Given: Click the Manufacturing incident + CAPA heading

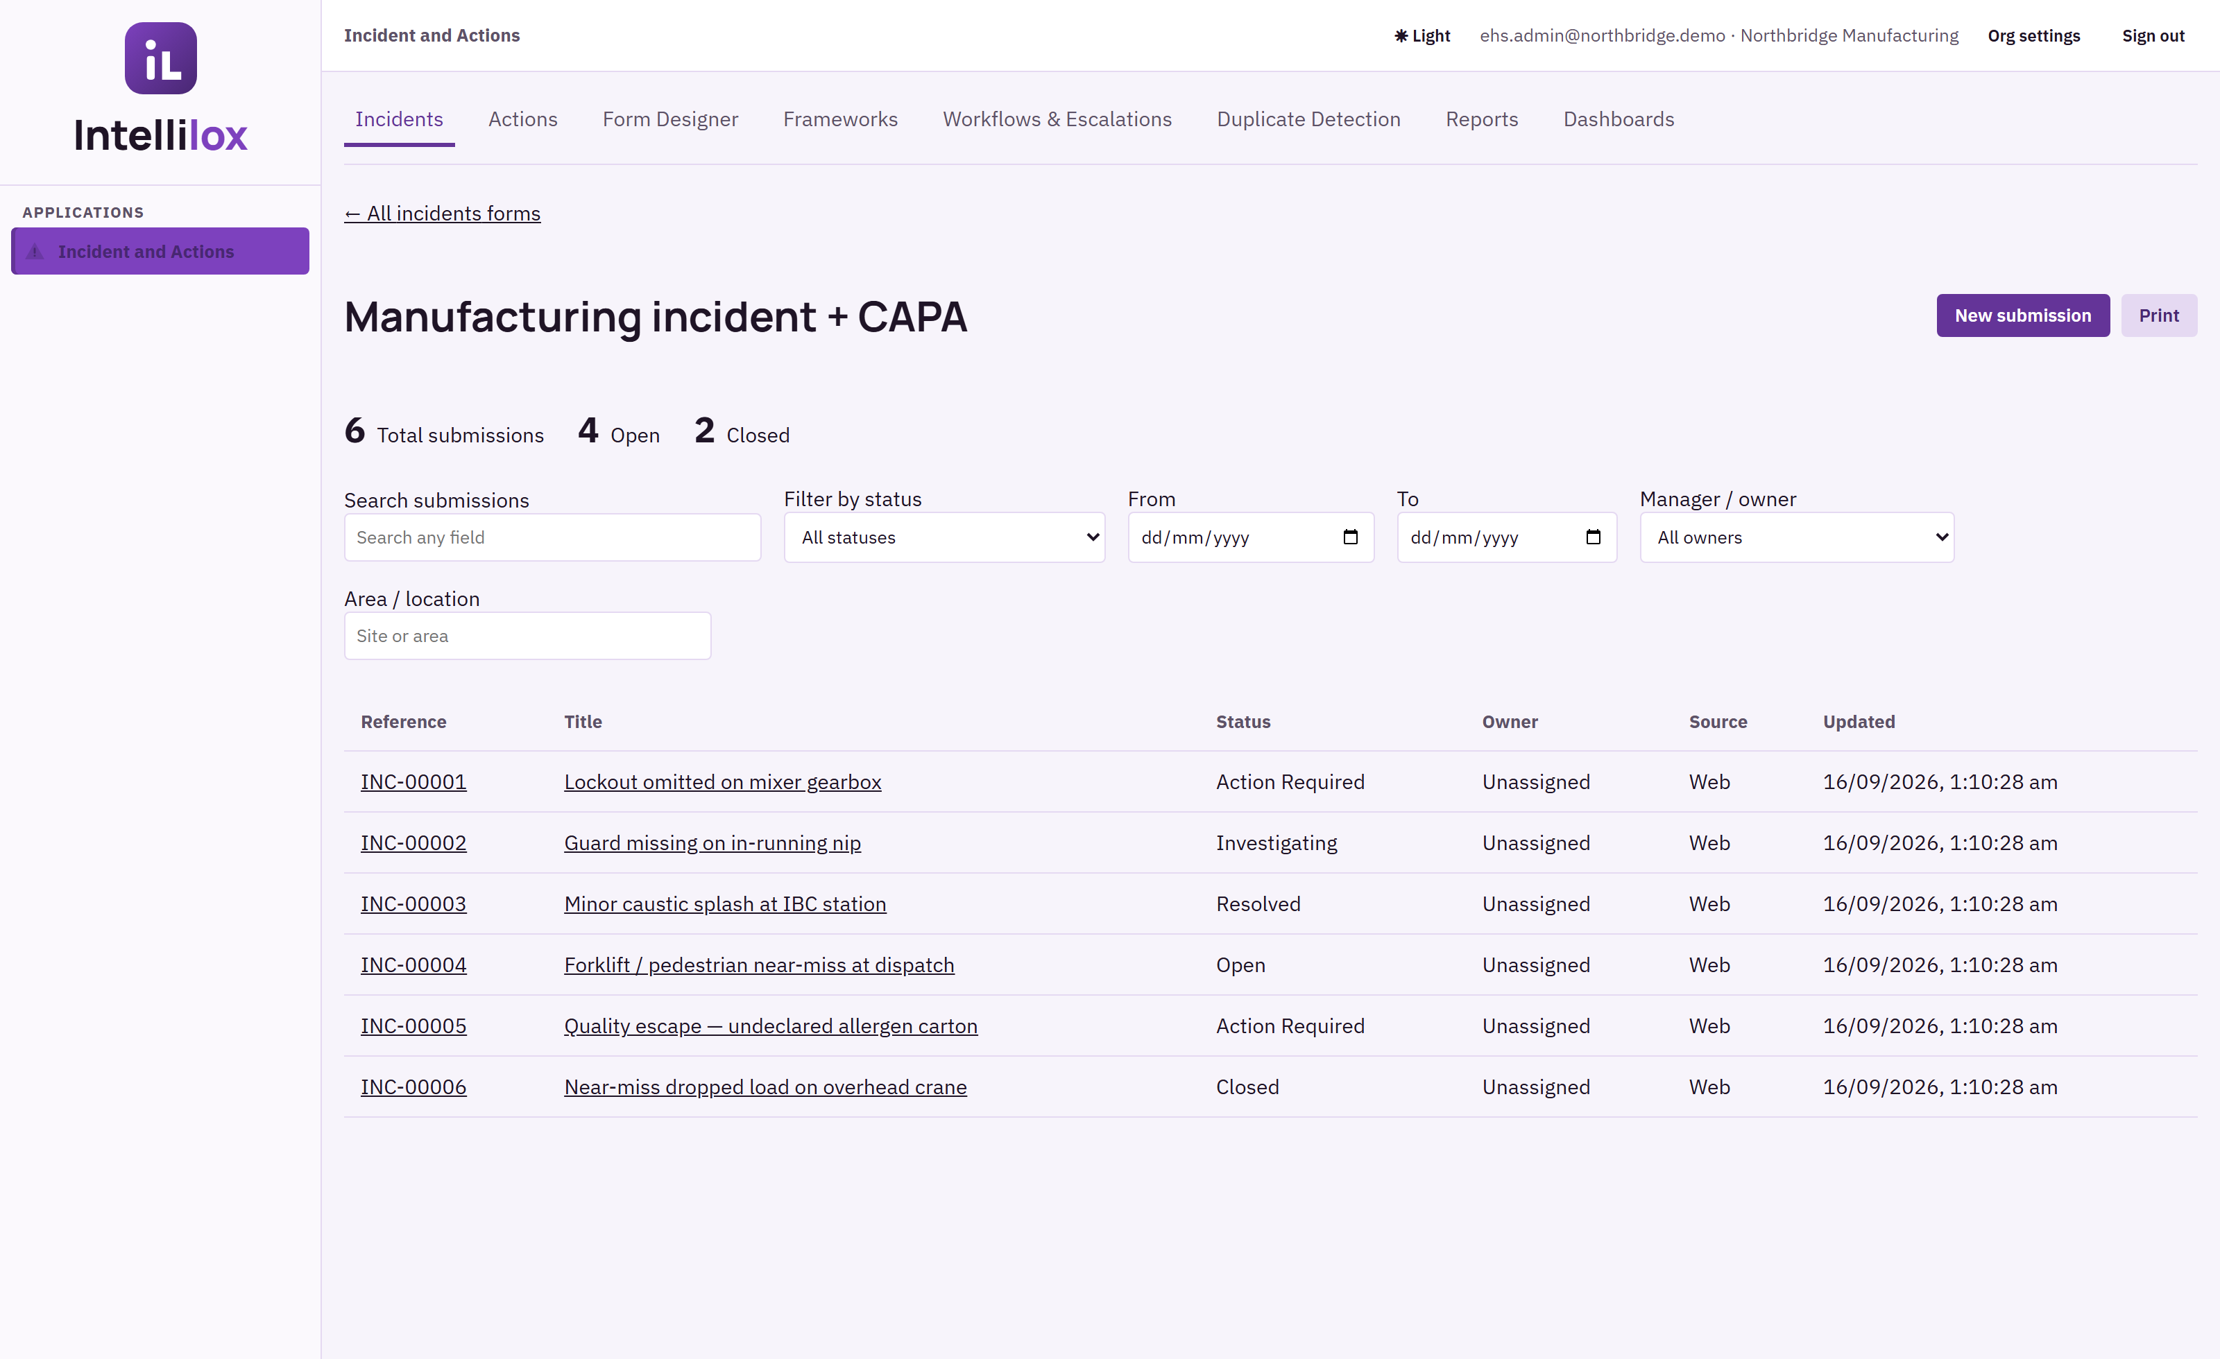Looking at the screenshot, I should coord(656,317).
